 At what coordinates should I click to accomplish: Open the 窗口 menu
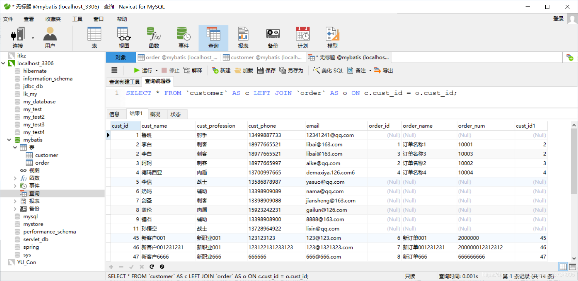[x=98, y=19]
